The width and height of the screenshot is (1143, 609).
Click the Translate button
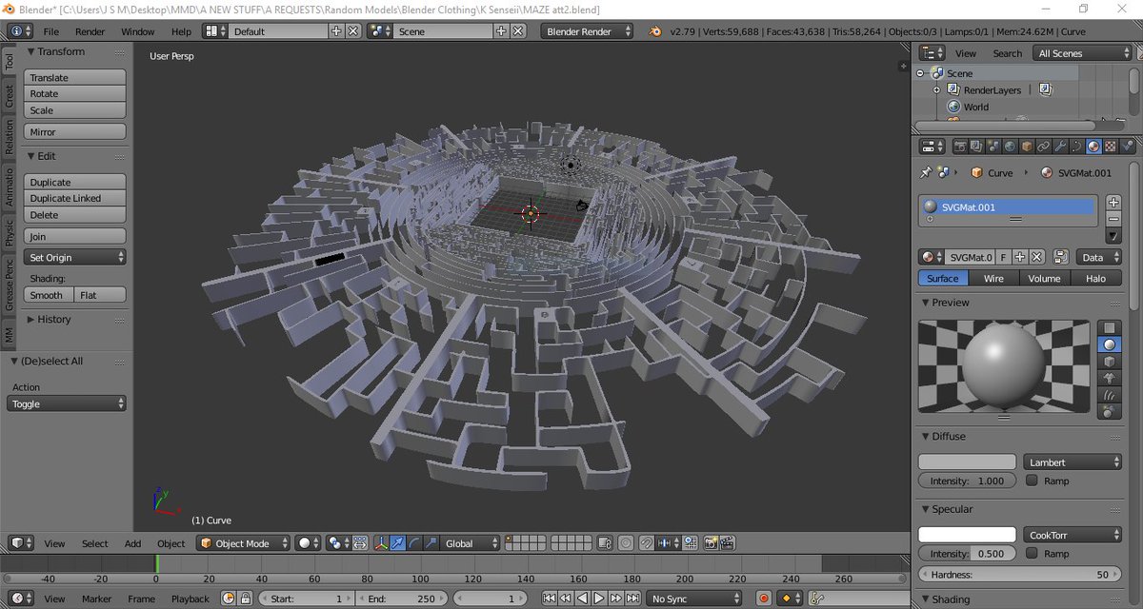click(x=74, y=77)
